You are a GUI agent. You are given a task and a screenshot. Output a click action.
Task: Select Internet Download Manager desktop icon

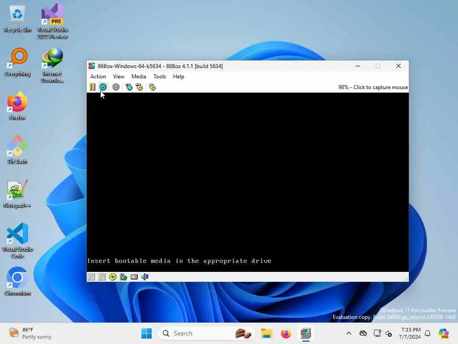tap(52, 65)
